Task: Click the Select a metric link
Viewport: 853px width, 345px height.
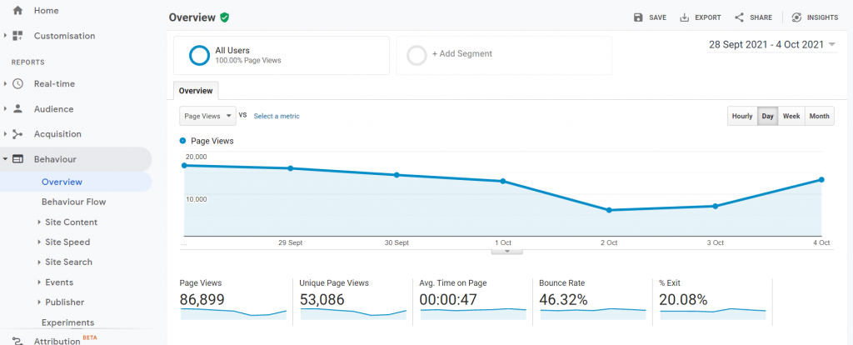Action: [x=277, y=117]
